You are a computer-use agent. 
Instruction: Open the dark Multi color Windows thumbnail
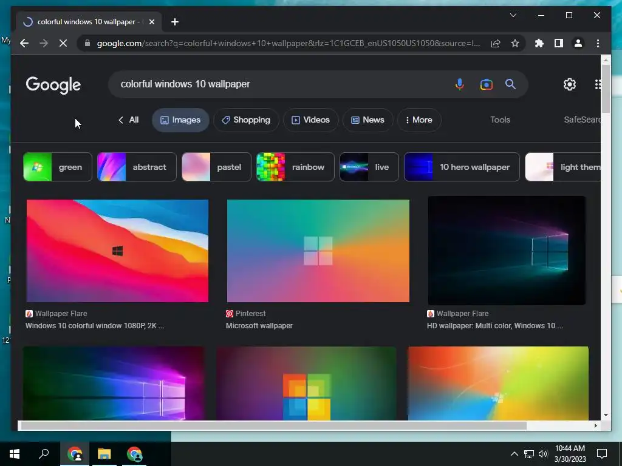click(x=507, y=251)
